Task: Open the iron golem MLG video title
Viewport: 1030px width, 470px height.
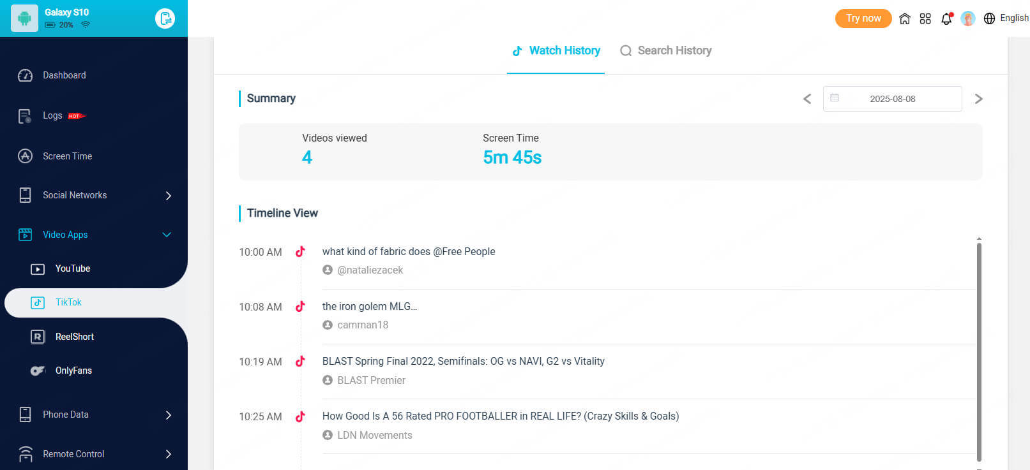Action: coord(370,306)
